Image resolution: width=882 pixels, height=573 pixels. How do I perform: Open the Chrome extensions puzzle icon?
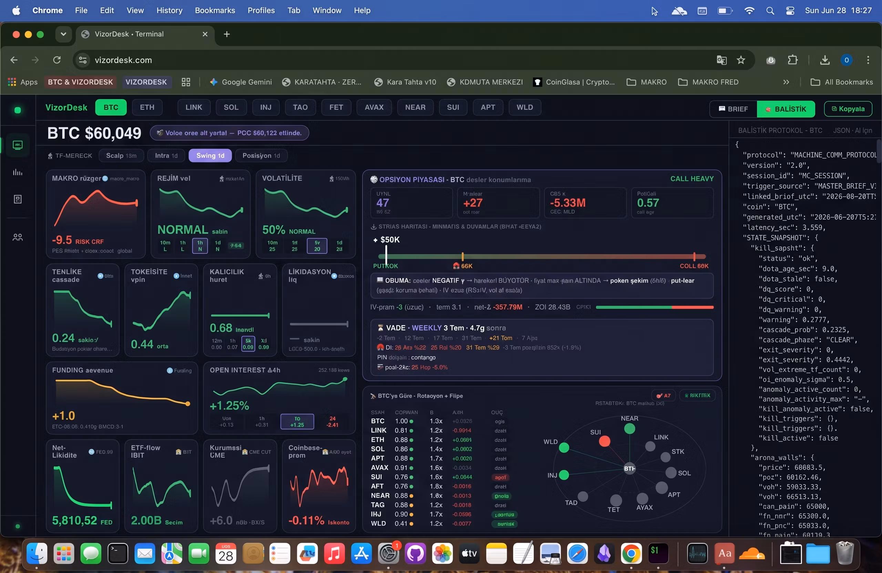point(792,60)
